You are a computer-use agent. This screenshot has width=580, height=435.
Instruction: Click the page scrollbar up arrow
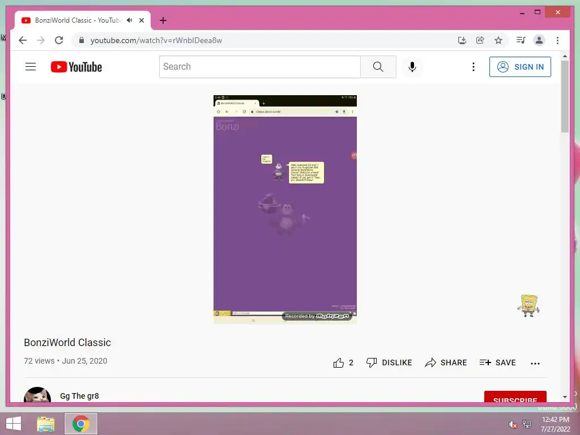565,56
